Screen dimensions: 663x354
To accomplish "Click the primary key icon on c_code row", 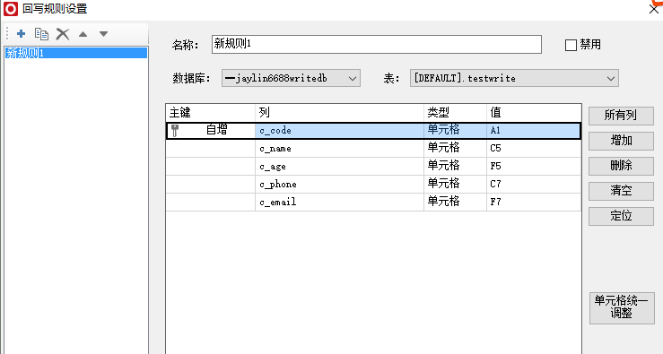I will click(x=175, y=131).
